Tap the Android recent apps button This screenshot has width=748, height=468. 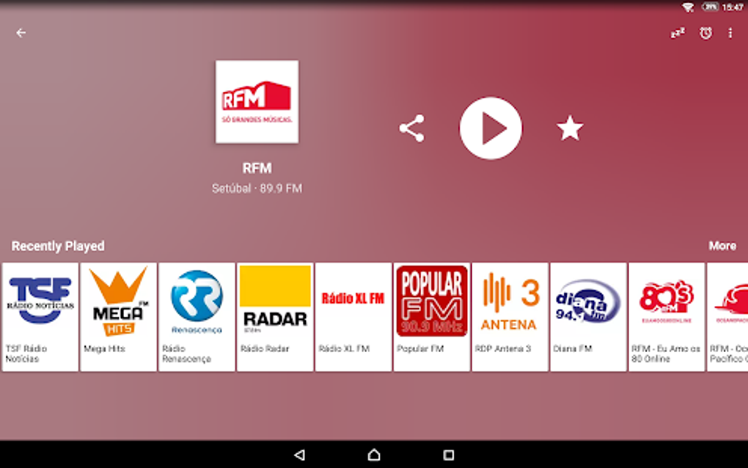448,455
